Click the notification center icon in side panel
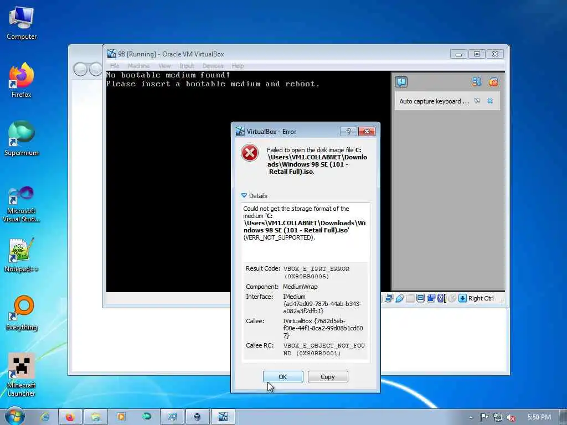The height and width of the screenshot is (425, 567). [401, 82]
